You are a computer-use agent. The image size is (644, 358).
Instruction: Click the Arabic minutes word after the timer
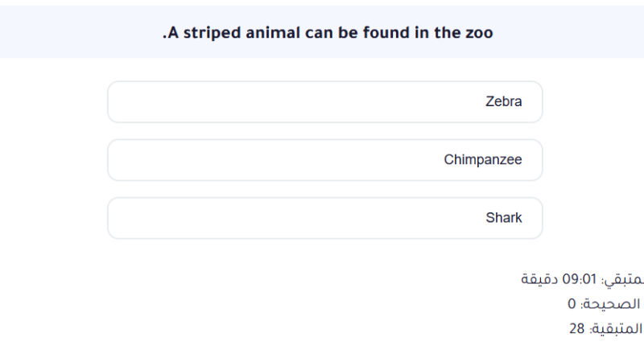(x=540, y=279)
